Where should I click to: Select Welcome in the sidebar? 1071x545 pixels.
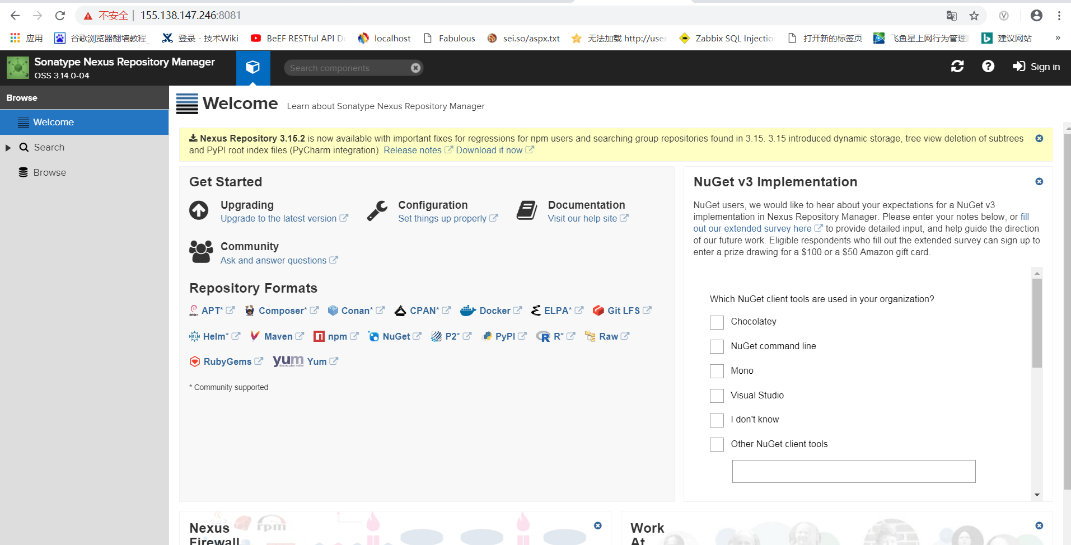(x=84, y=122)
